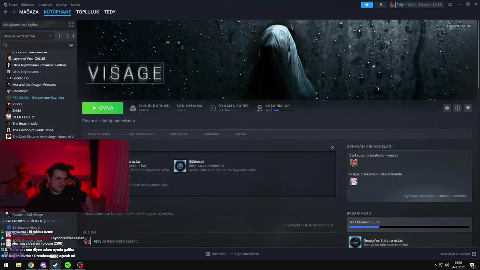
Task: Click the Gülümse! achievement icon
Action: pyautogui.click(x=180, y=166)
